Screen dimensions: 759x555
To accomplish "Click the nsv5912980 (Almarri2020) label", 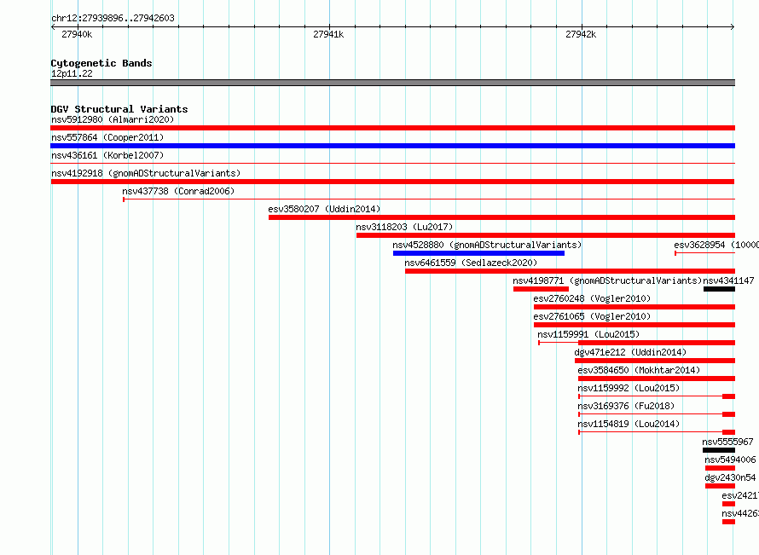I will [x=113, y=119].
